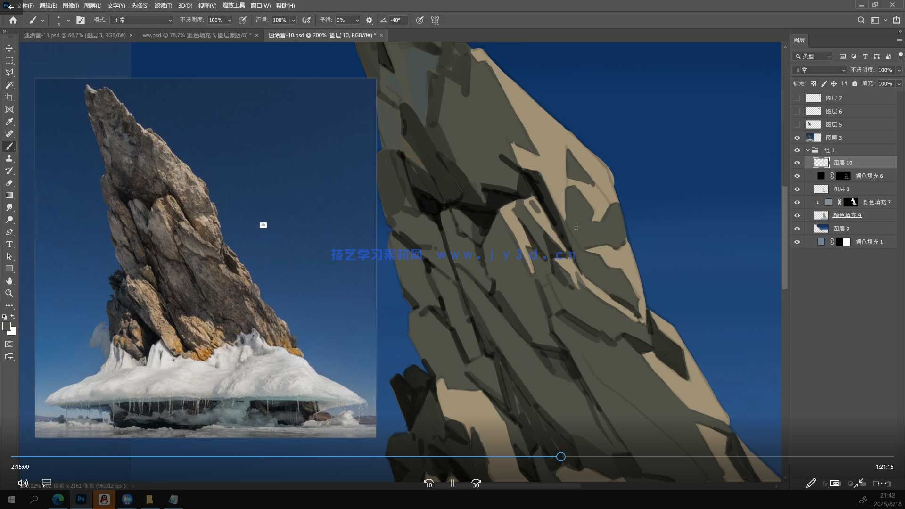Select the Move tool

click(x=9, y=49)
